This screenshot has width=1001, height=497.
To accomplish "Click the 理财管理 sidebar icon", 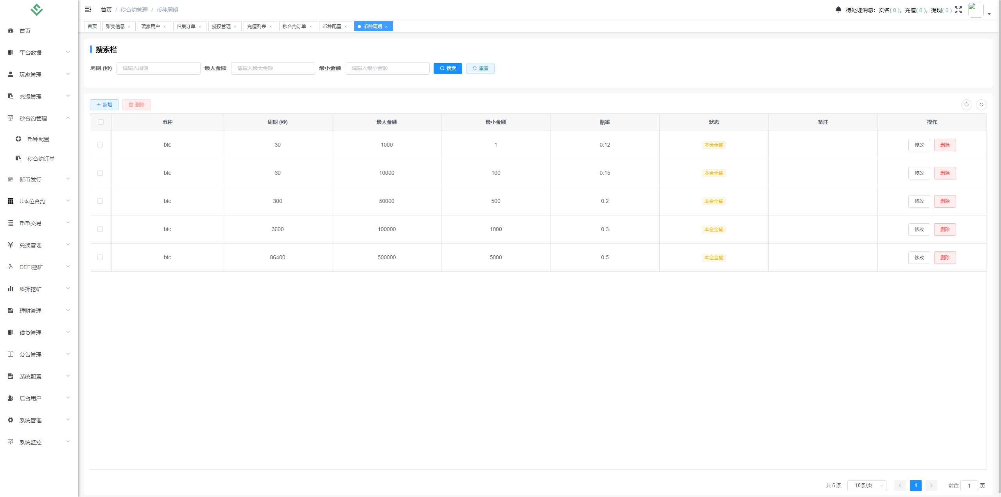I will [11, 310].
